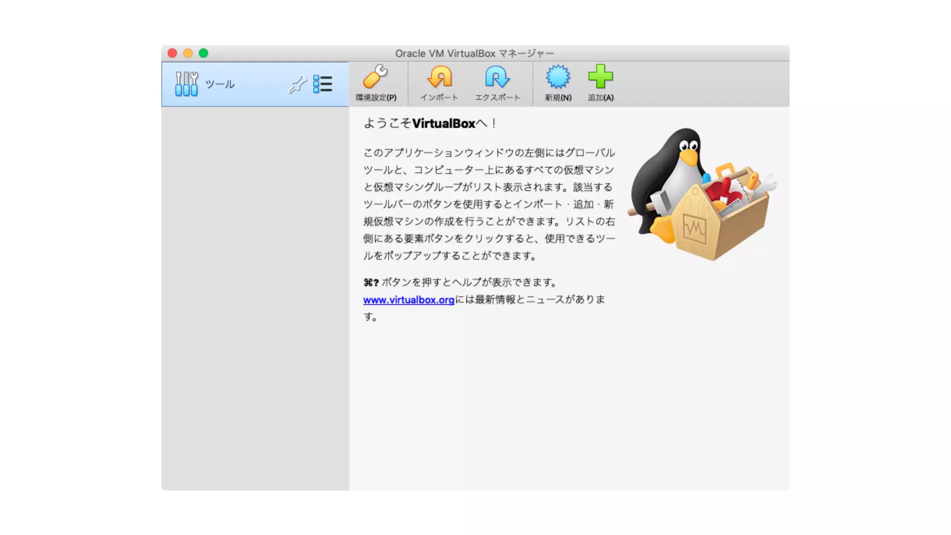This screenshot has width=951, height=535.
Task: Add an existing VM with 追加(A)
Action: click(x=600, y=84)
